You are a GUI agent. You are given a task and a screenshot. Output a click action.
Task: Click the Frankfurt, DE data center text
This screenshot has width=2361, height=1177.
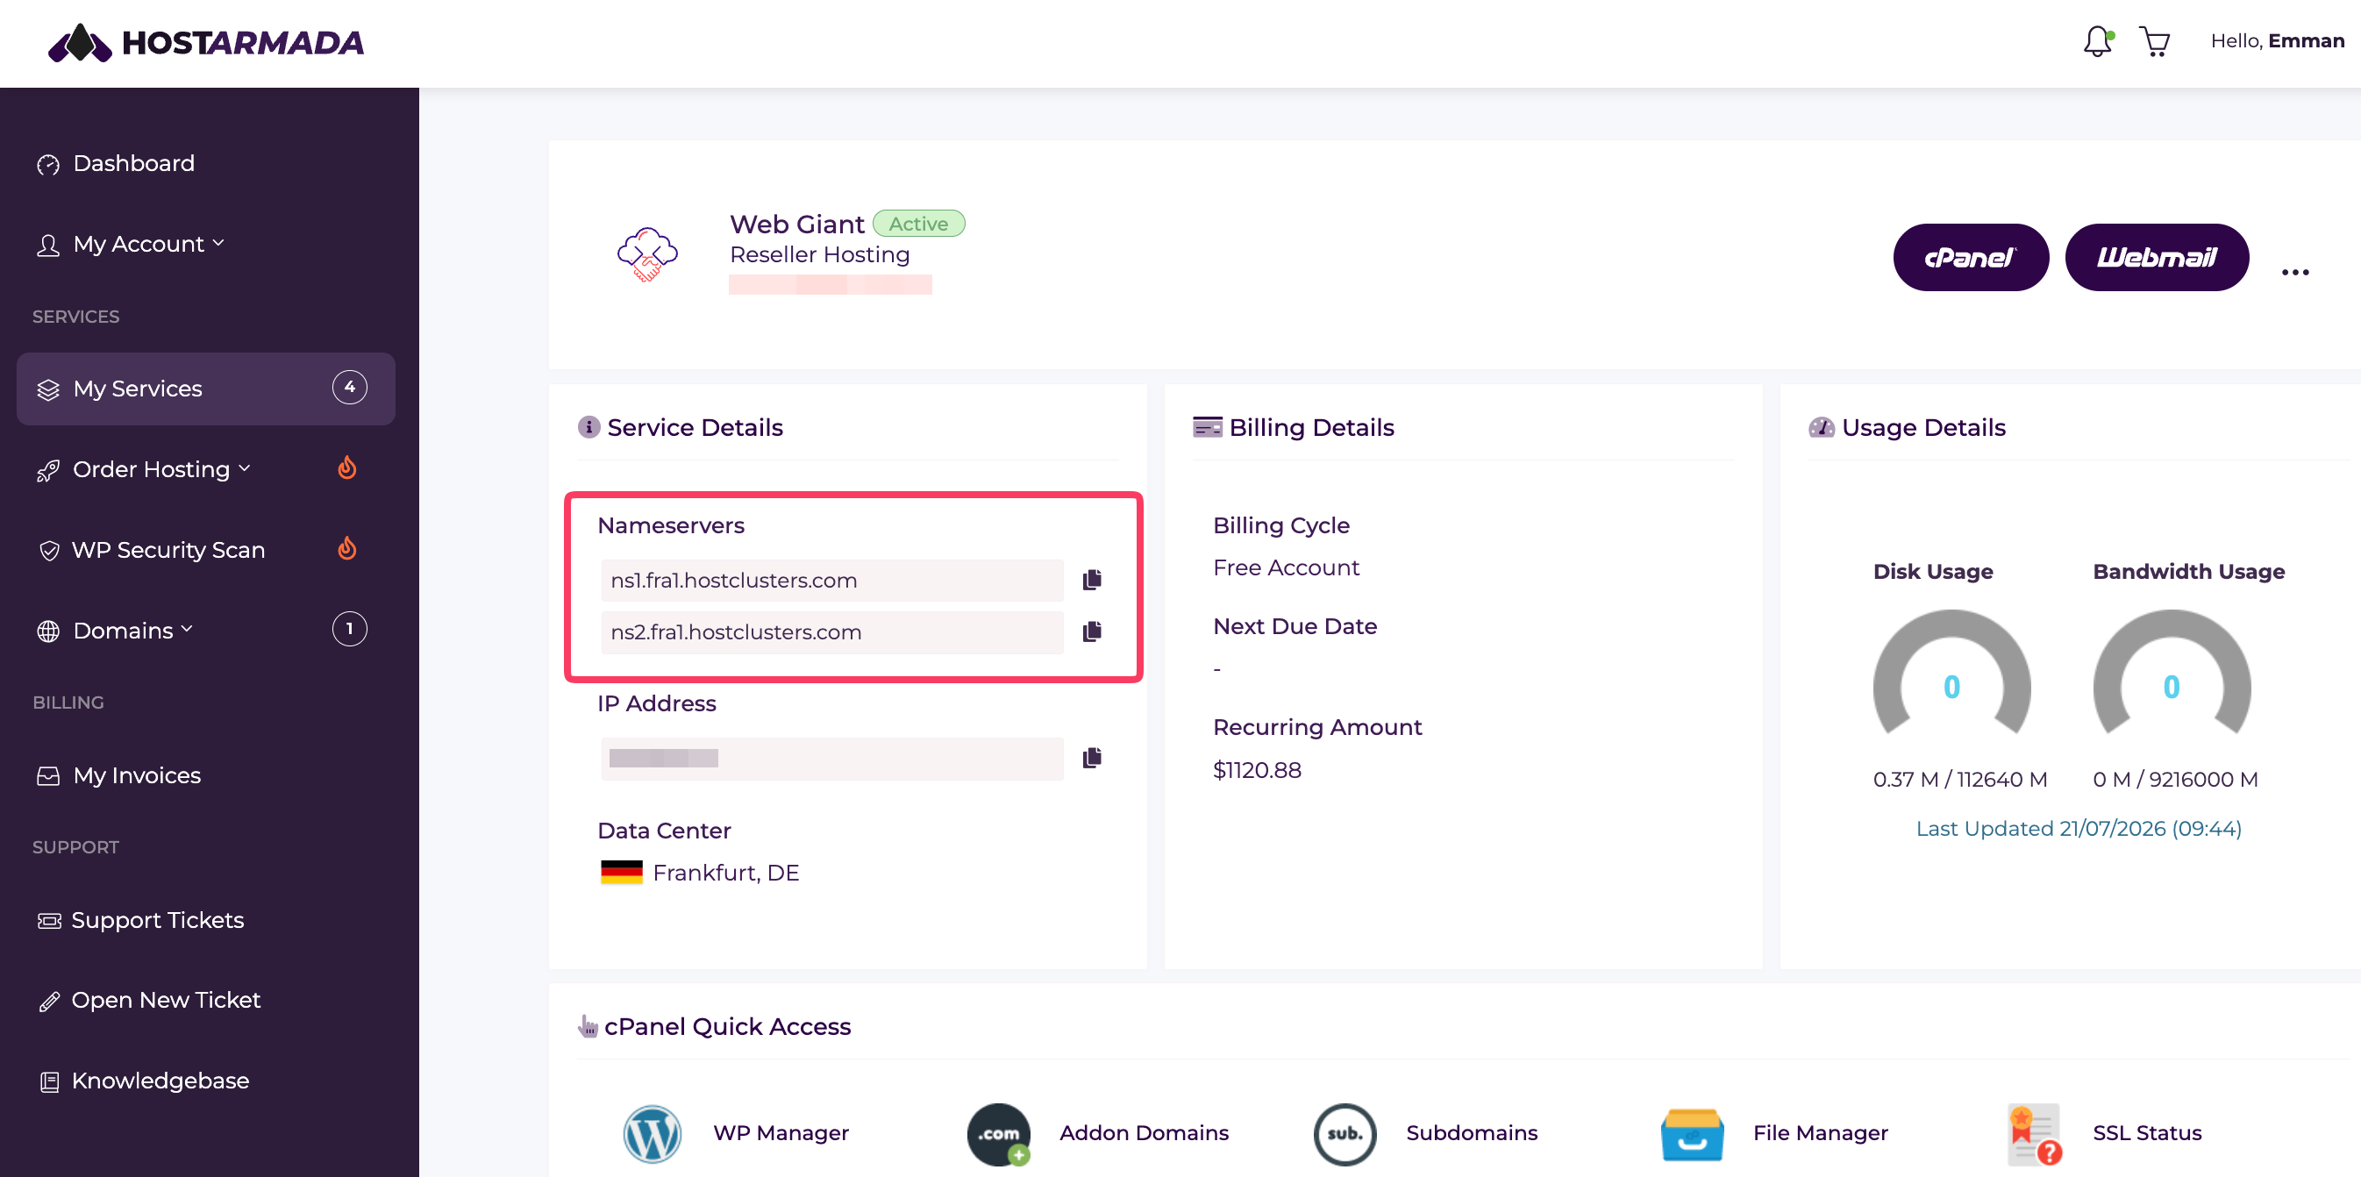pos(726,873)
